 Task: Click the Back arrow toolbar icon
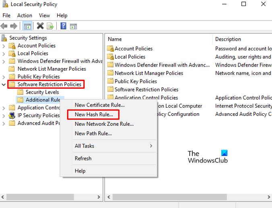click(4, 26)
